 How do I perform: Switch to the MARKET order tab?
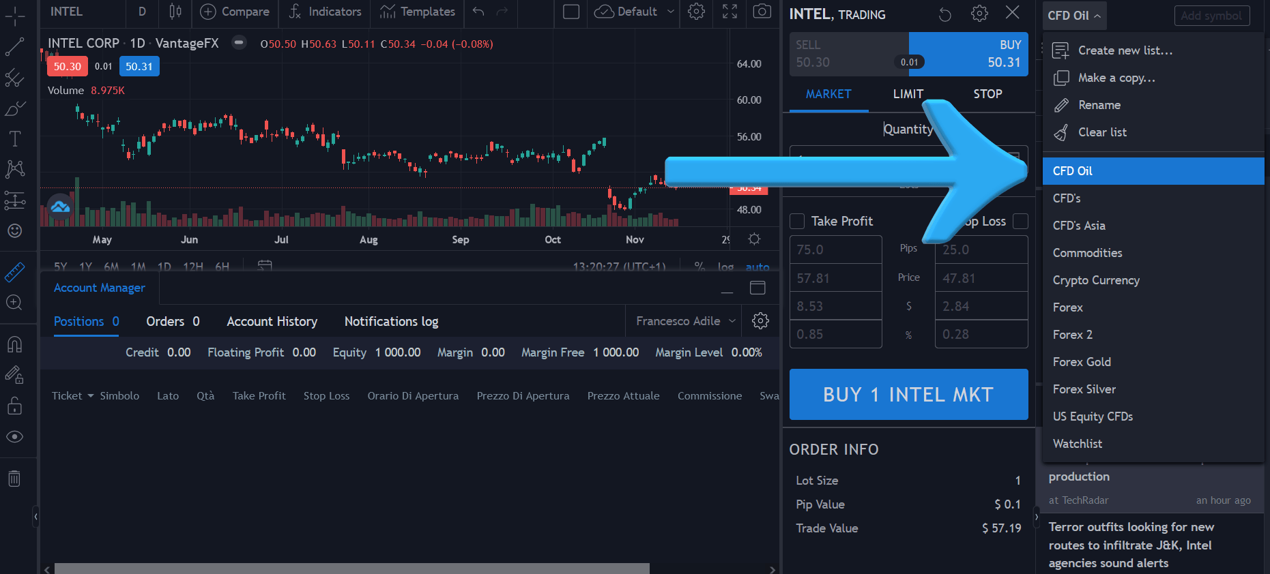tap(828, 94)
